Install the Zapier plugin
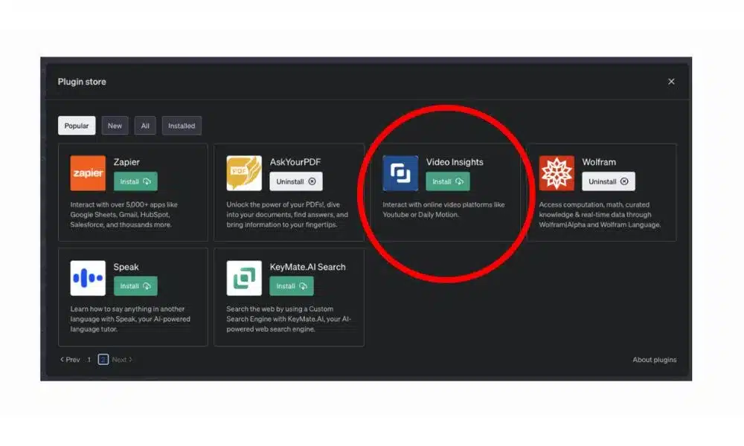Screen dimensions: 744x446 [135, 181]
